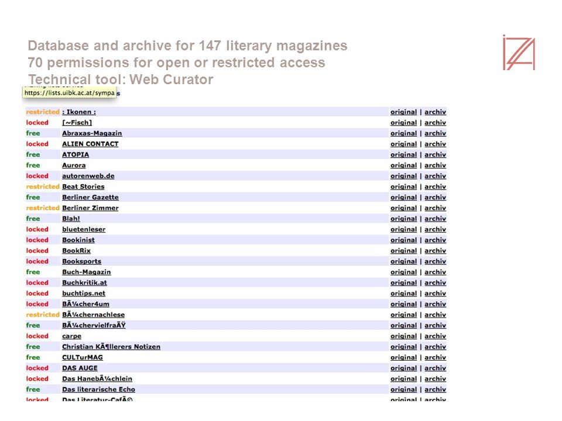Open the [~Fisch] magazine link
562x421 pixels.
77,123
